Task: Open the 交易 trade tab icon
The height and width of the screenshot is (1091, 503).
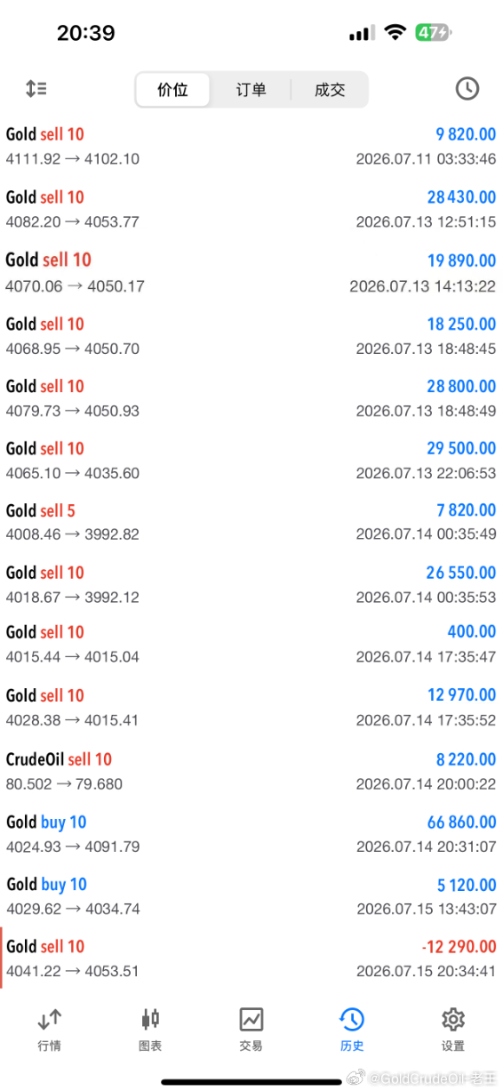Action: click(x=251, y=1019)
